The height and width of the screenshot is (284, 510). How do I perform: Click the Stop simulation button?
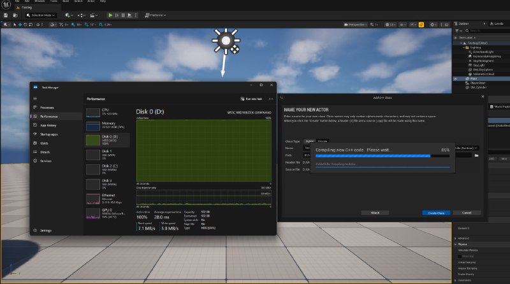123,15
